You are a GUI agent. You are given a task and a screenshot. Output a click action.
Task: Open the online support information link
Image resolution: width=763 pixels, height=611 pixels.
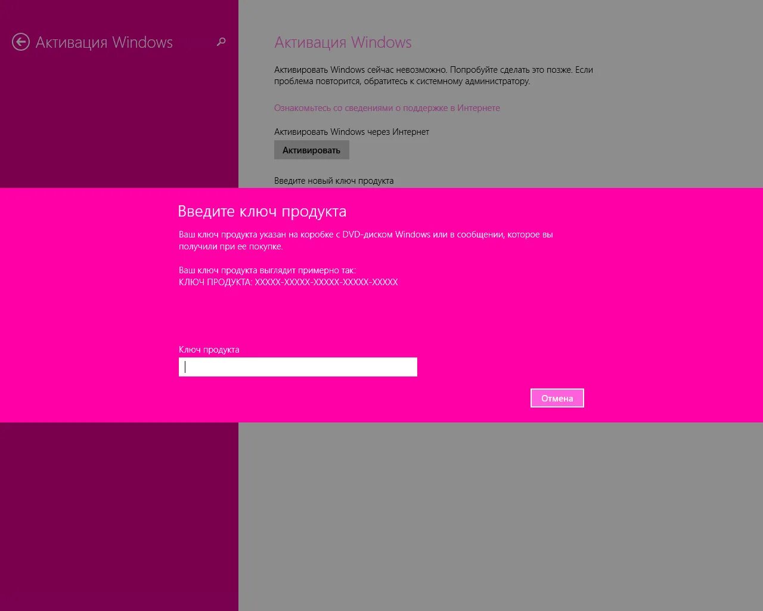coord(387,108)
